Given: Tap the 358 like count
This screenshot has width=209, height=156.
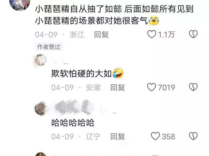Looking at the screenshot, I should coord(168,136).
